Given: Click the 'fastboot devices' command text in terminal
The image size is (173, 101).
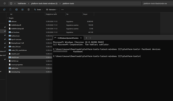Looking at the screenshot, I should (x=151, y=49).
